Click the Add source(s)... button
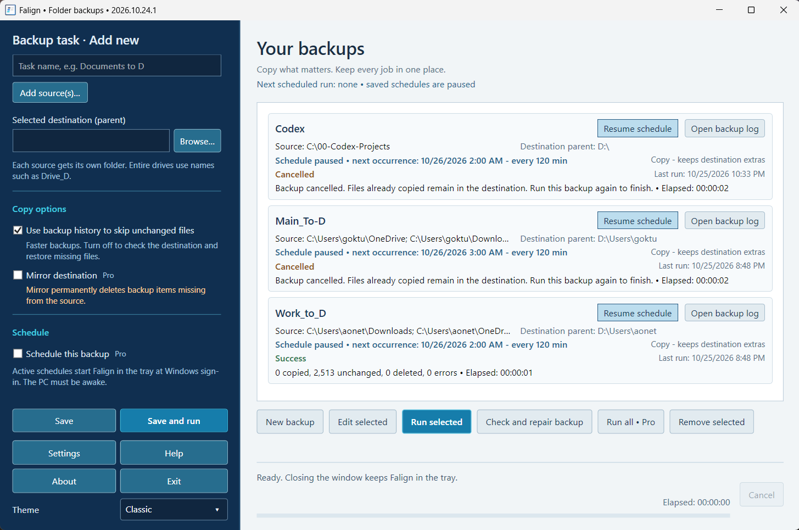Viewport: 799px width, 530px height. [50, 92]
